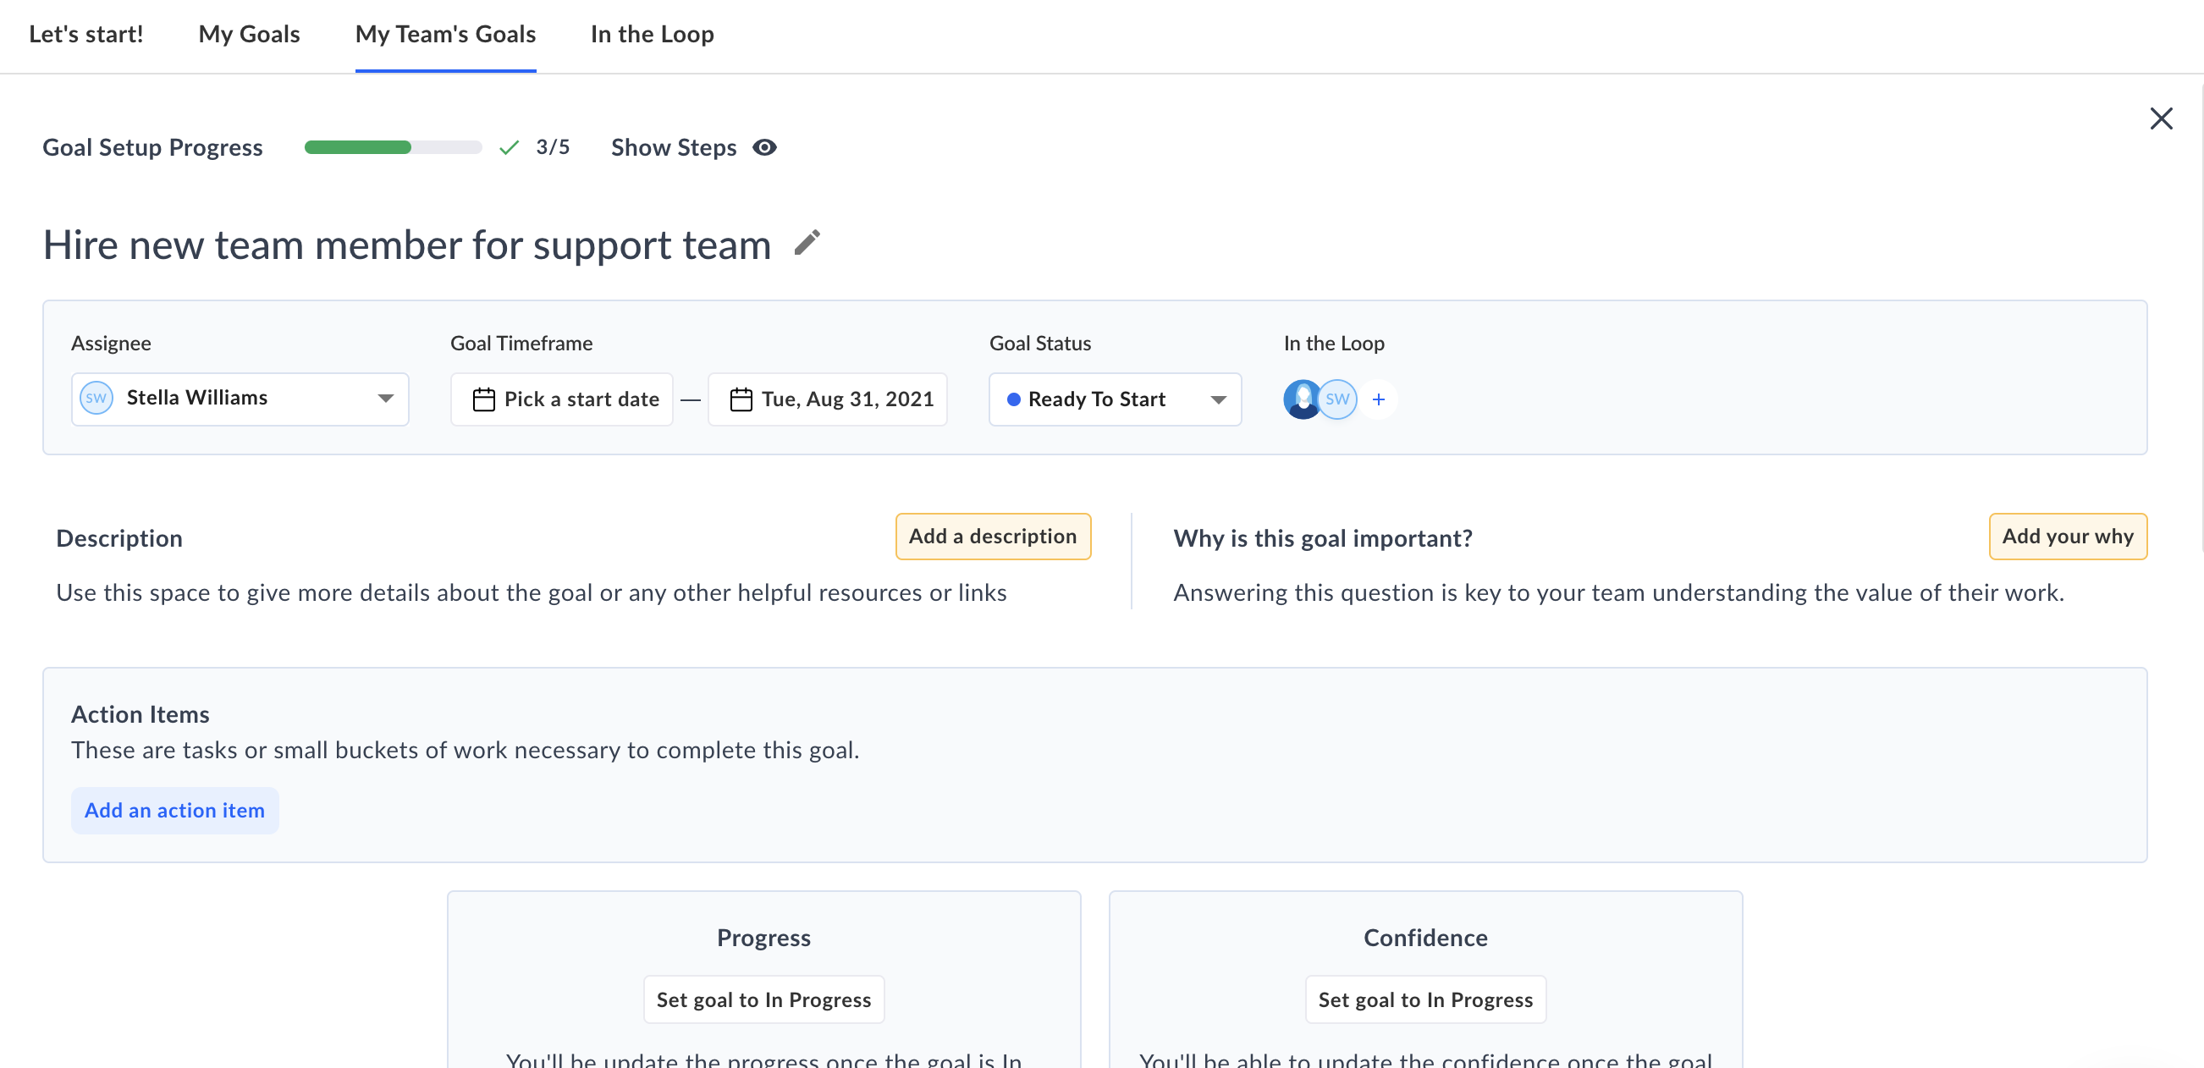The width and height of the screenshot is (2204, 1068).
Task: Expand the Ready To Start status dropdown
Action: point(1114,399)
